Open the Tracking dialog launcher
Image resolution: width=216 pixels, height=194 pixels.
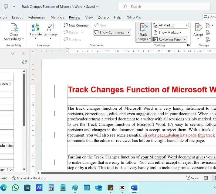click(x=188, y=45)
